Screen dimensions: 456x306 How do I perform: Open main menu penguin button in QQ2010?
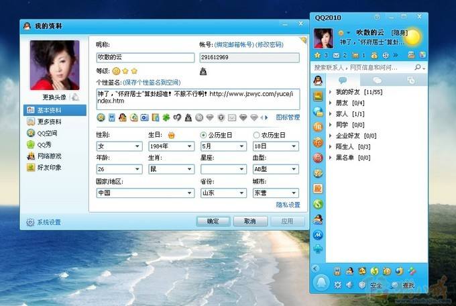[321, 283]
